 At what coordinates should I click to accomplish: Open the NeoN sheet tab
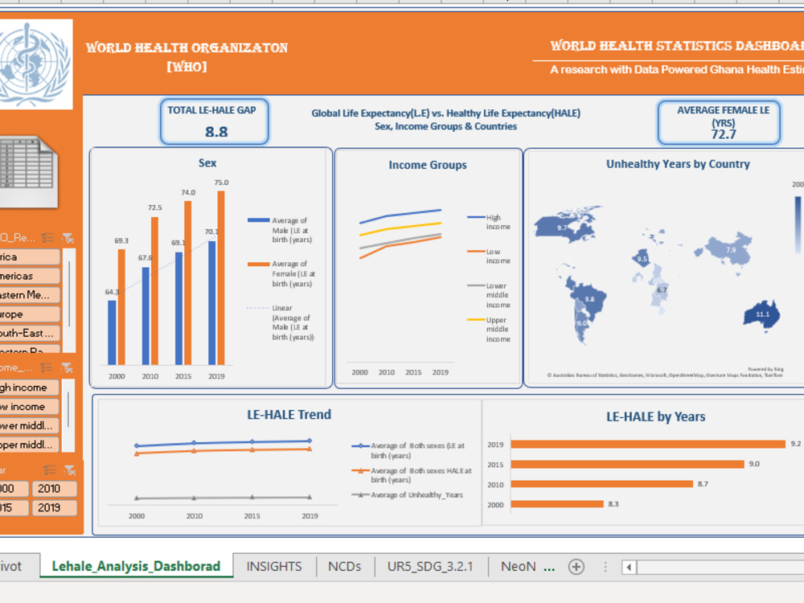coord(518,567)
